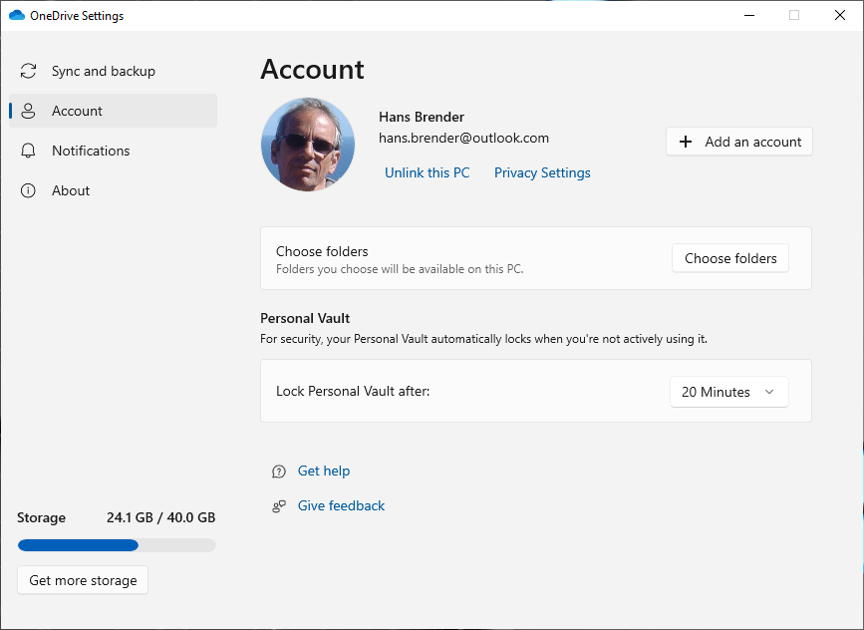The height and width of the screenshot is (630, 864).
Task: Click the feedback icon beside Give feedback
Action: [x=279, y=506]
